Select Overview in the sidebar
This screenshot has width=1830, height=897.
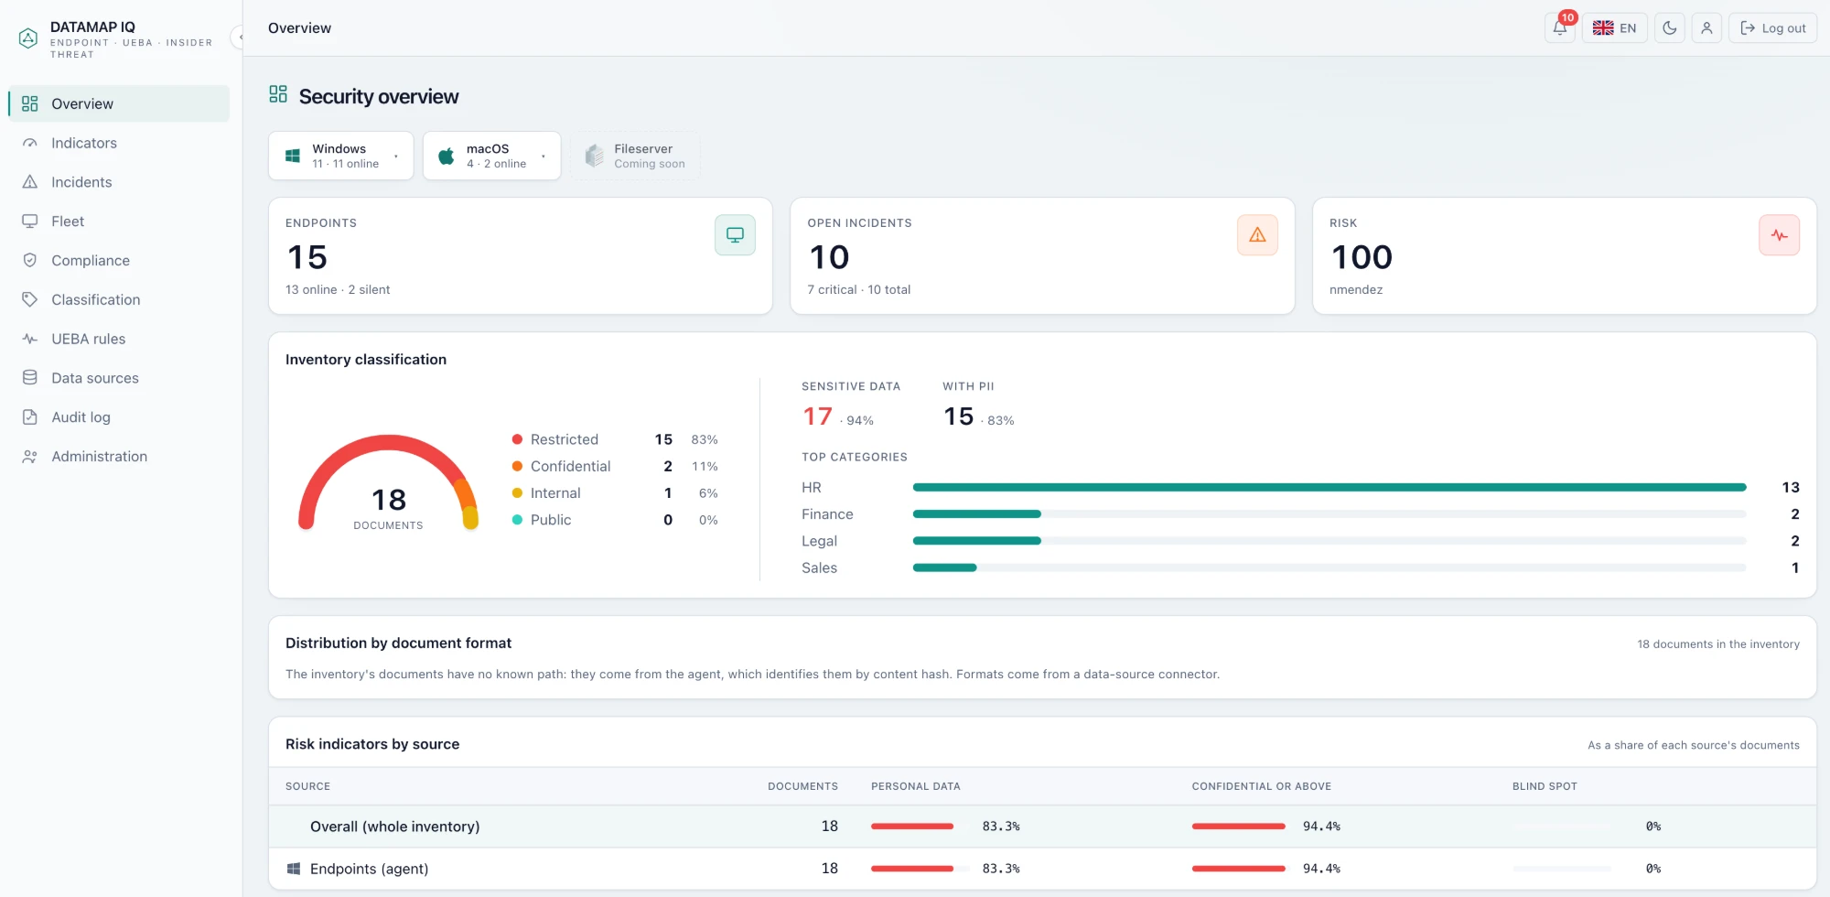(x=119, y=103)
